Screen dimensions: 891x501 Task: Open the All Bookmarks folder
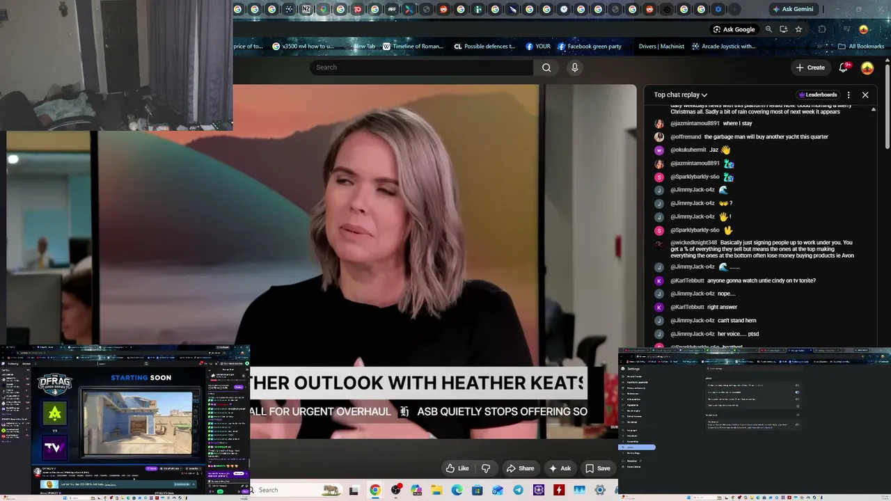pos(861,47)
